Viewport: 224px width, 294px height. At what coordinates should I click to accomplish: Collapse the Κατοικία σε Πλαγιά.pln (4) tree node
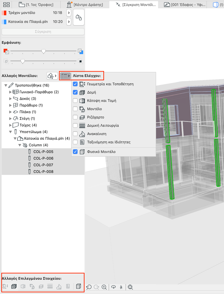(15, 139)
